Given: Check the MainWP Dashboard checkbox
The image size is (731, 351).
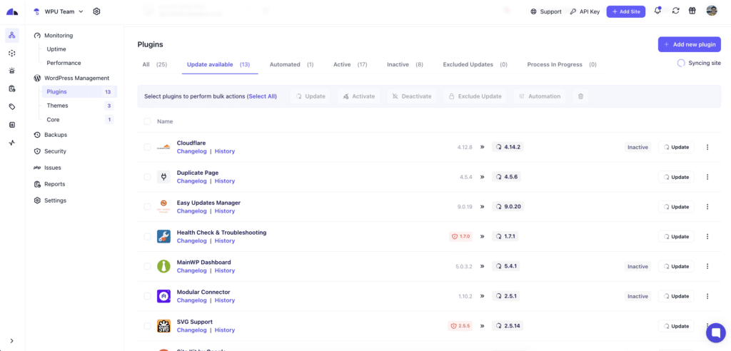Looking at the screenshot, I should point(147,267).
